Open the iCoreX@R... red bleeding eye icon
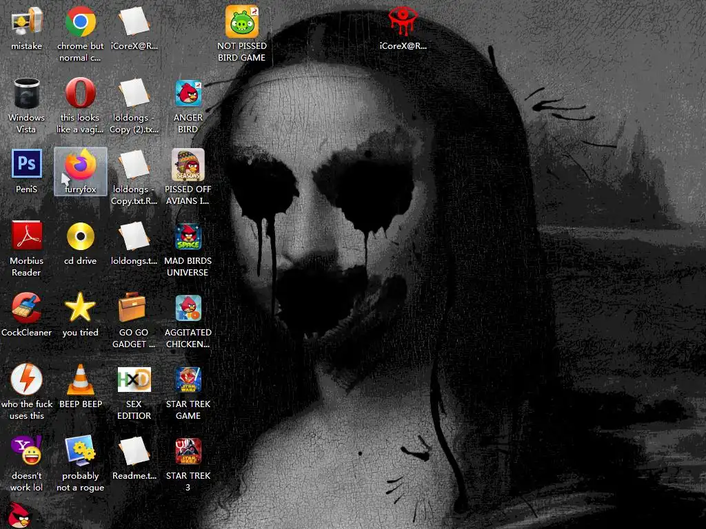706x529 pixels. pyautogui.click(x=403, y=21)
